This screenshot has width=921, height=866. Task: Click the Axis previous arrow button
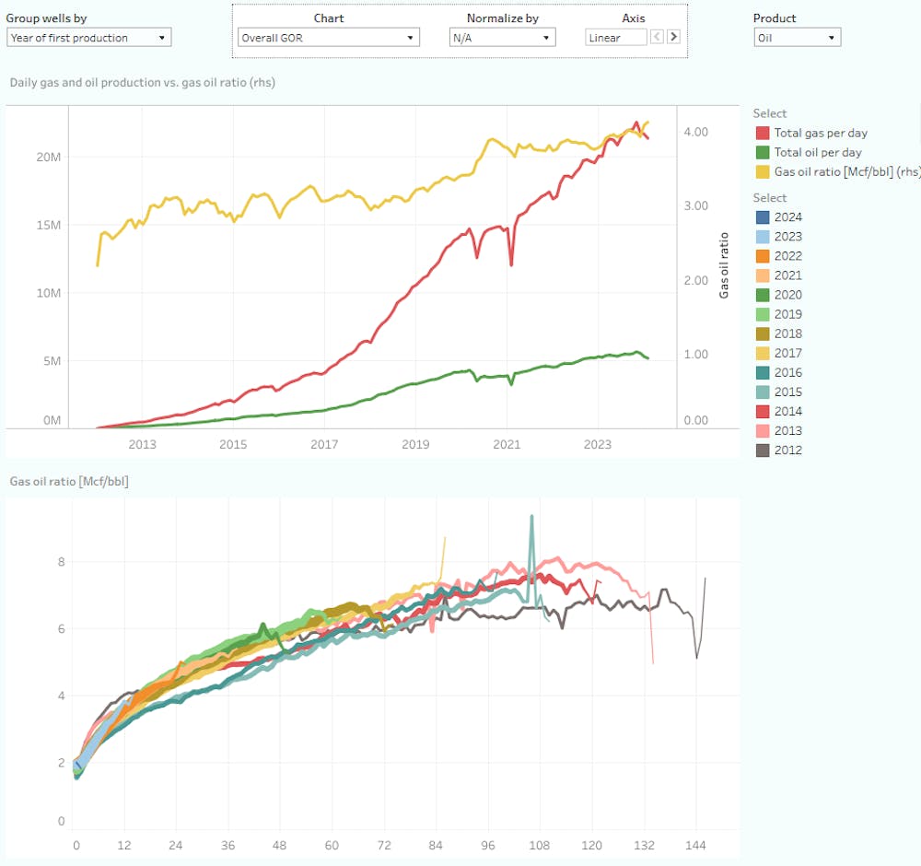coord(657,37)
